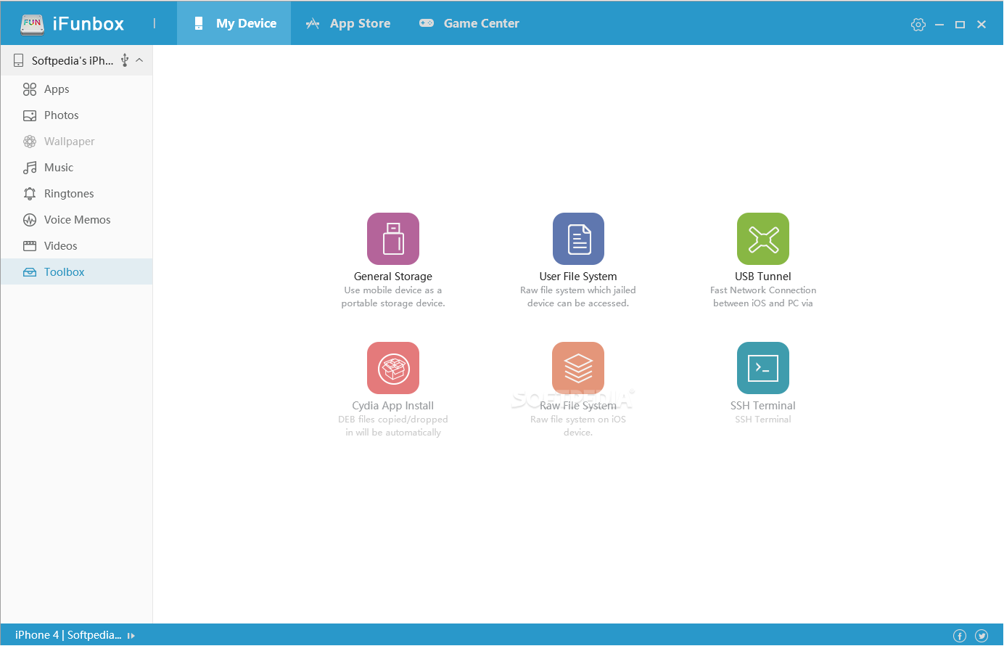
Task: Click the SSH Terminal title label
Action: pos(763,406)
